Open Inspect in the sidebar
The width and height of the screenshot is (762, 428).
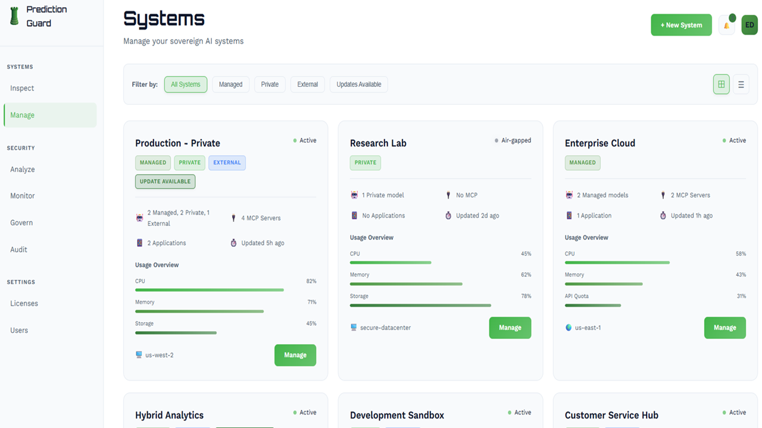point(50,88)
